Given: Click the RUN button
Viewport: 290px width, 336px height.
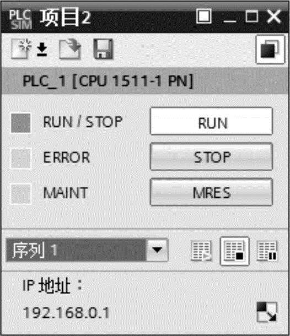Looking at the screenshot, I should click(212, 122).
